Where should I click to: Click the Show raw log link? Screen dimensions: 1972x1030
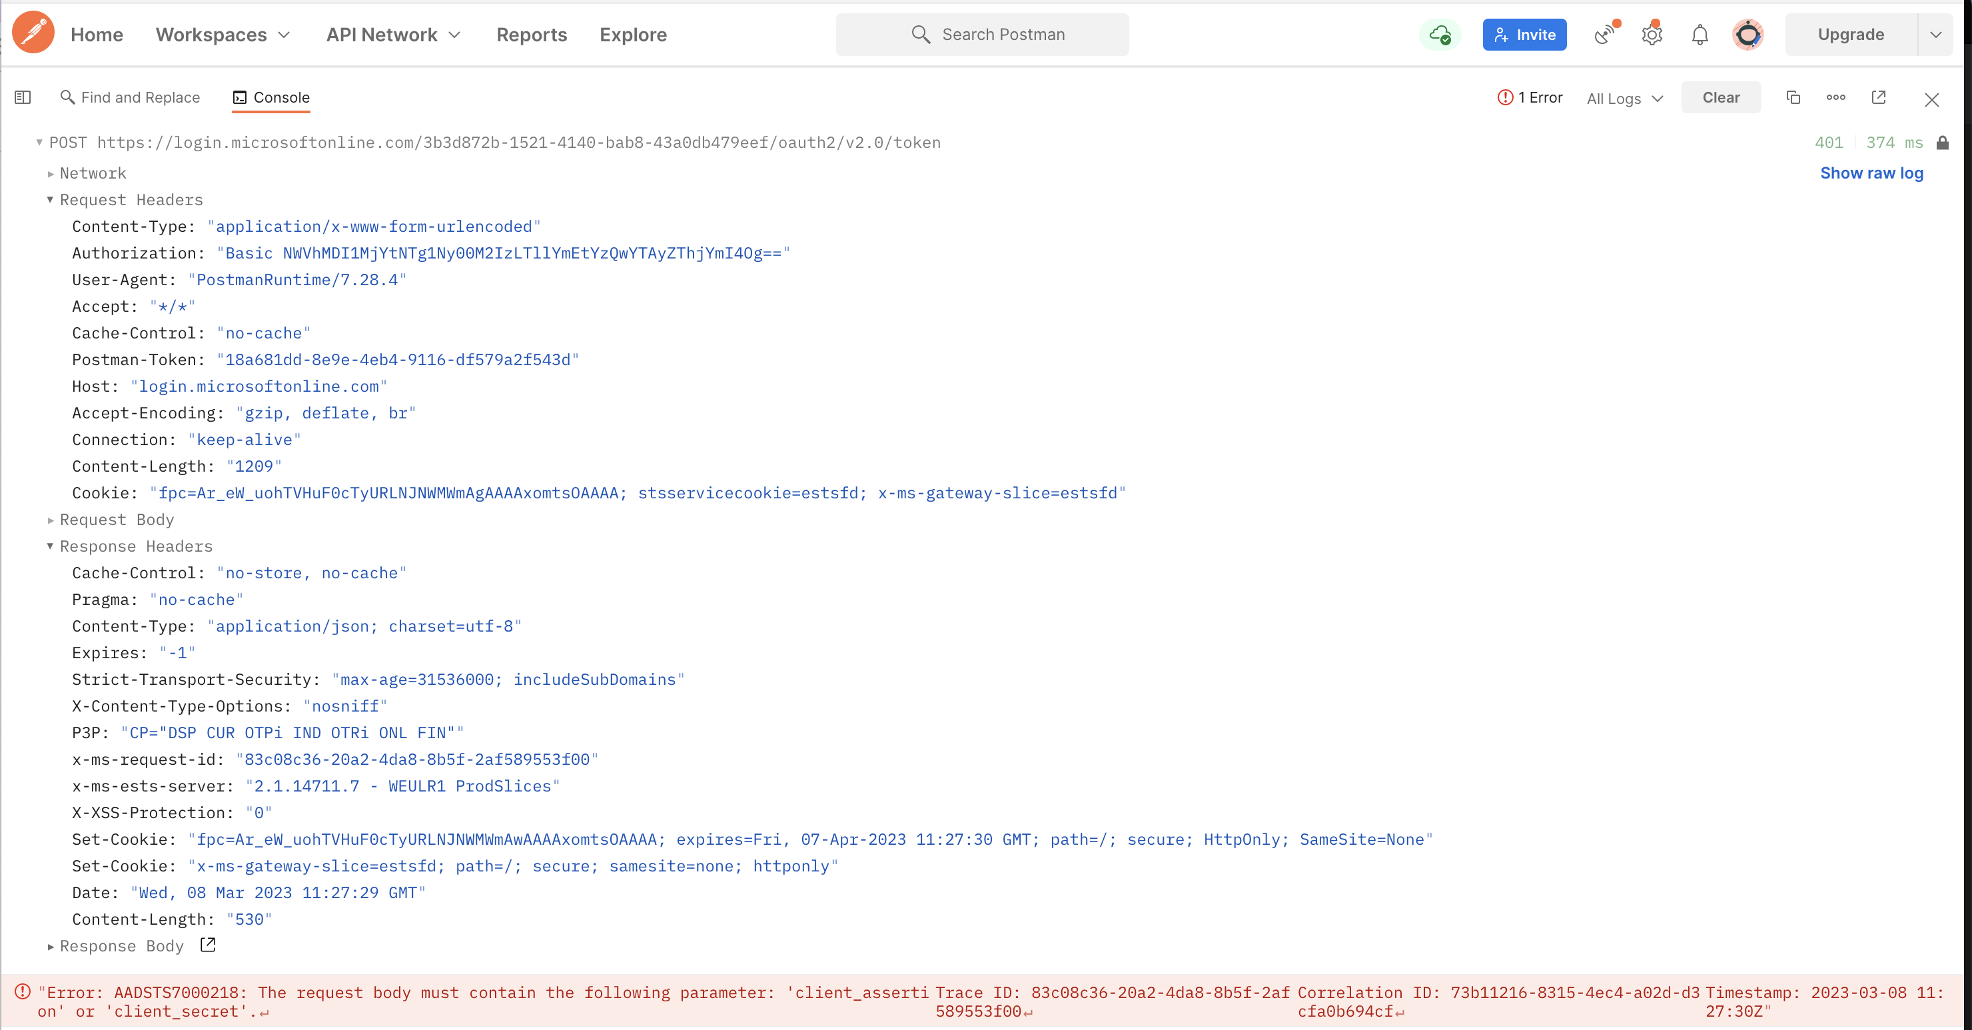tap(1871, 173)
